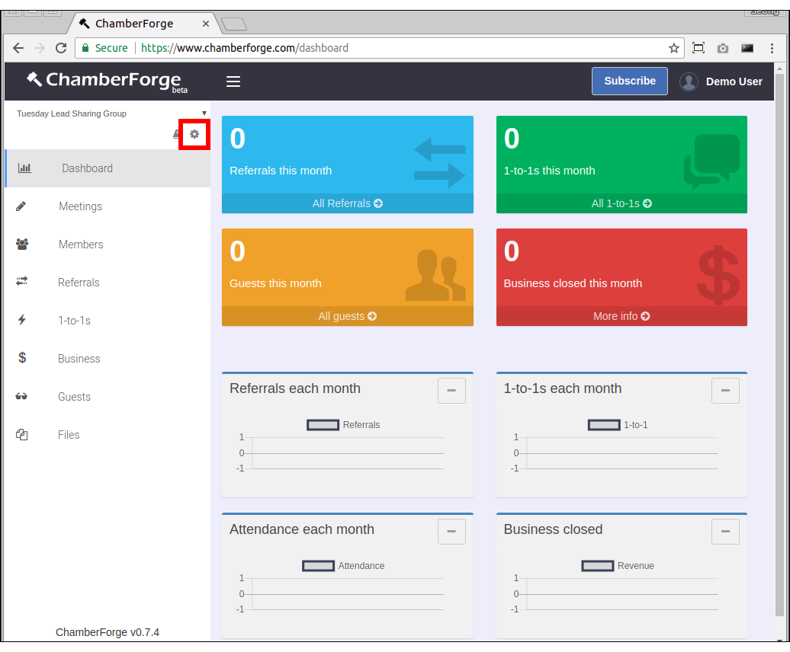790x652 pixels.
Task: Collapse the Business closed panel
Action: 725,532
